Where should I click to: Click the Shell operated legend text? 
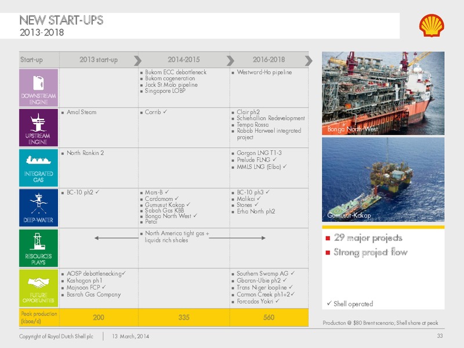(x=353, y=304)
